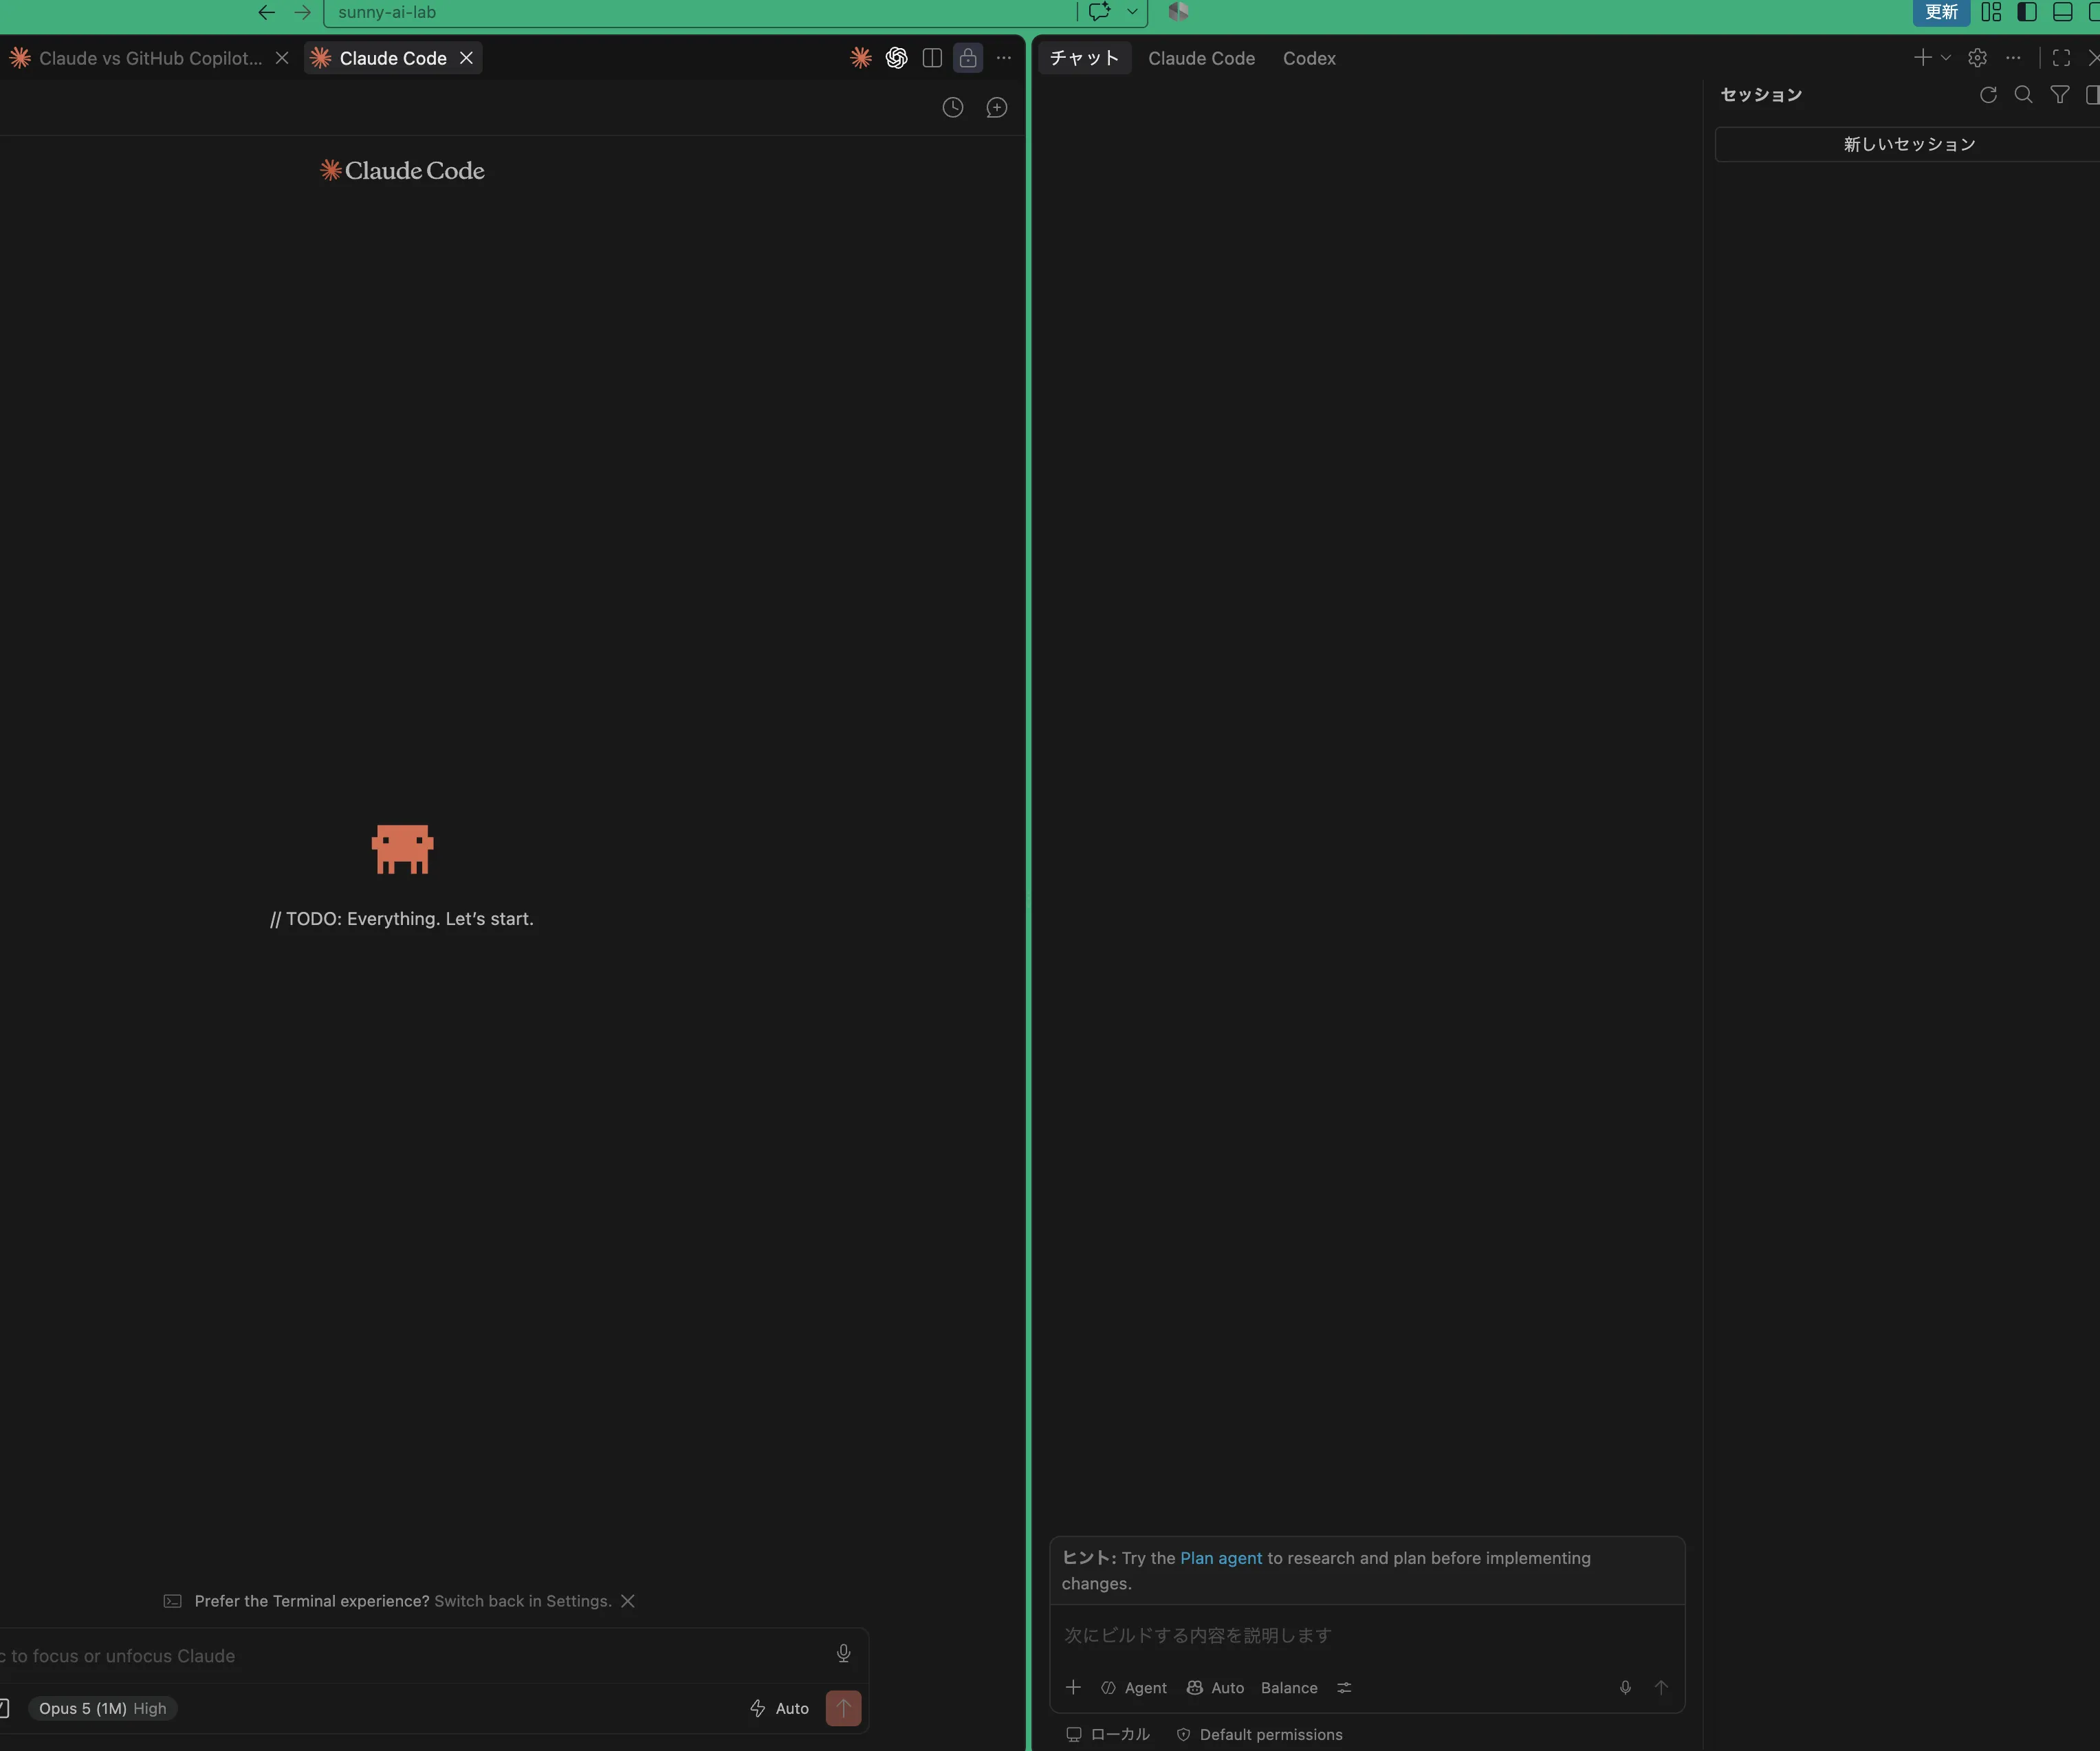Click the Claude Code pixel mascot
This screenshot has height=1751, width=2100.
click(402, 849)
